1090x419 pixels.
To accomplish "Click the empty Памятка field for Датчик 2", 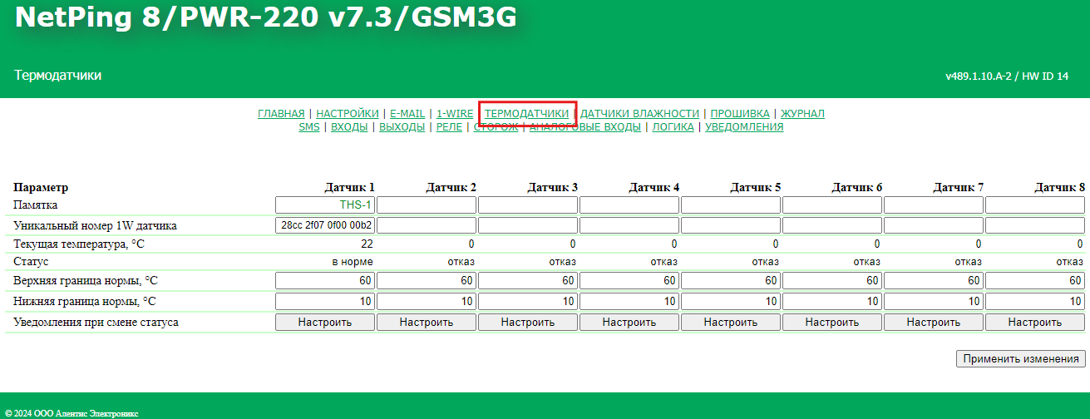I will pyautogui.click(x=427, y=205).
